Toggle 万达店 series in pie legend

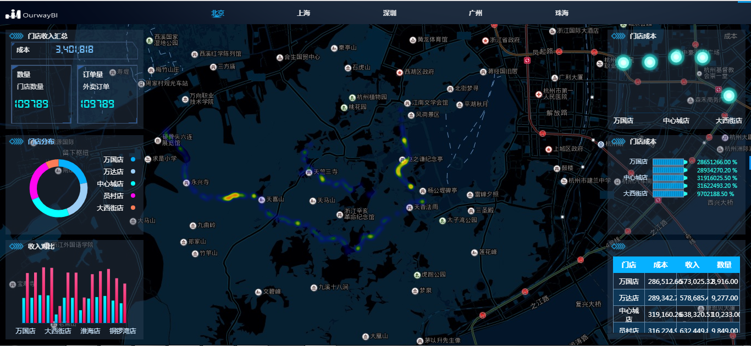118,171
